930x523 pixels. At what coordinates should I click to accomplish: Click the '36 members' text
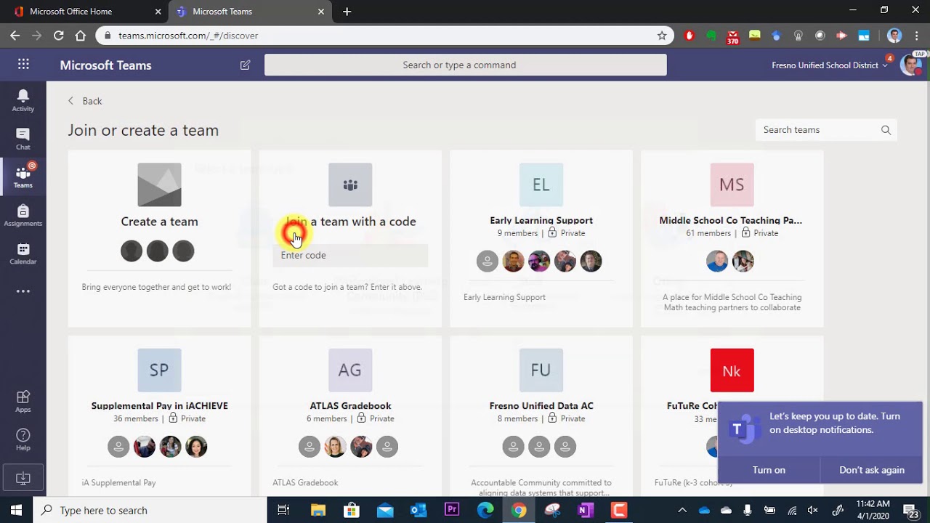136,418
